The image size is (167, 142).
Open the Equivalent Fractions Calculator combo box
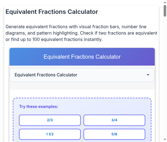click(x=82, y=75)
